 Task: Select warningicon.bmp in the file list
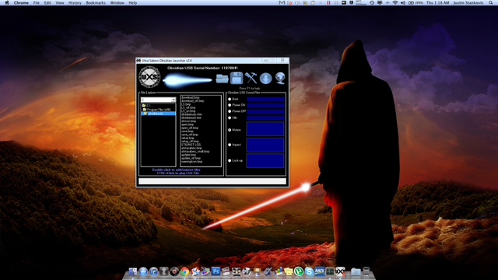coord(192,162)
